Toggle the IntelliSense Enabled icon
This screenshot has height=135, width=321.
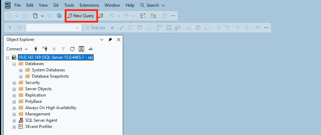point(149,28)
